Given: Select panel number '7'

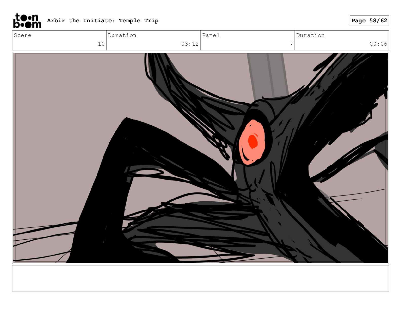Looking at the screenshot, I should [291, 44].
